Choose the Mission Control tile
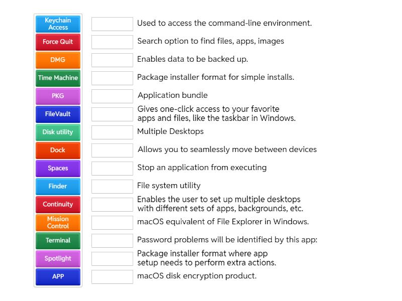Screen dimensions: 402x301 58,222
